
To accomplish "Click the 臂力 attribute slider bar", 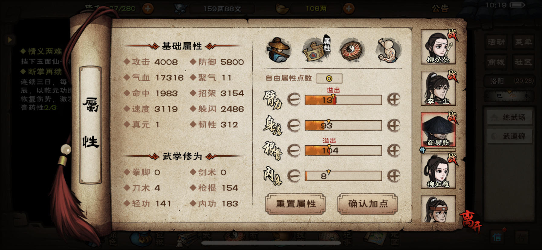I will 343,100.
